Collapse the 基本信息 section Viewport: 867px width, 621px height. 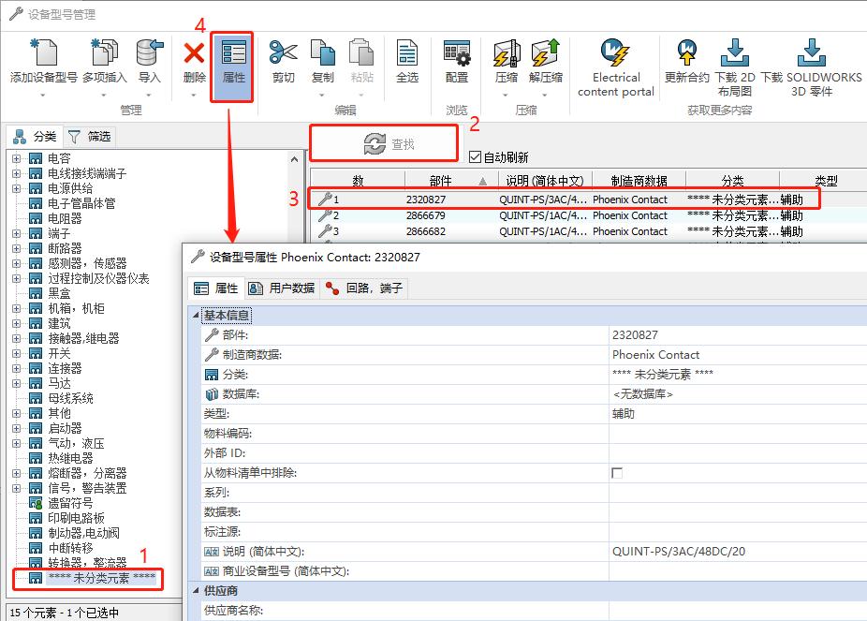coord(196,316)
